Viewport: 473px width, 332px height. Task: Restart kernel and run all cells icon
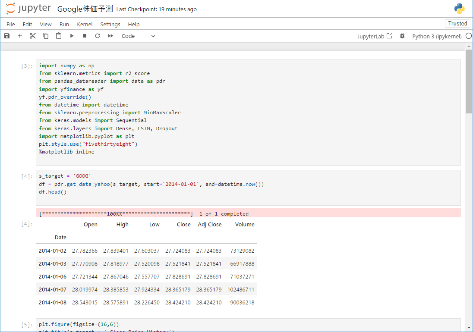click(110, 36)
